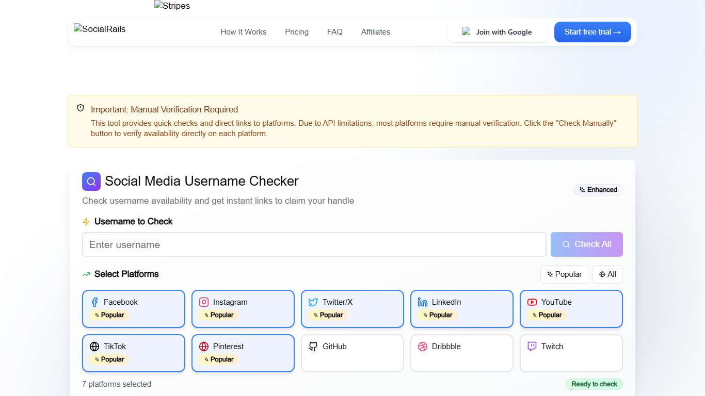Click the Dribbble basketball icon
The width and height of the screenshot is (705, 396).
click(x=423, y=346)
